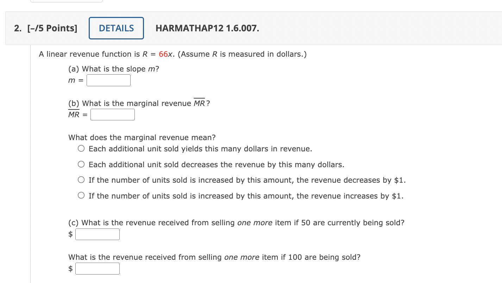
Task: Click the slope m answer box
Action: [108, 80]
